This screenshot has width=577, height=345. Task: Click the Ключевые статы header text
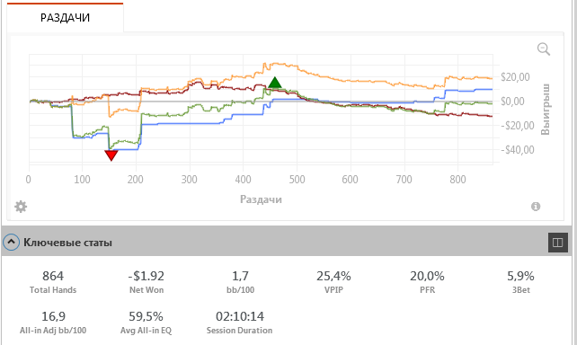tap(67, 243)
